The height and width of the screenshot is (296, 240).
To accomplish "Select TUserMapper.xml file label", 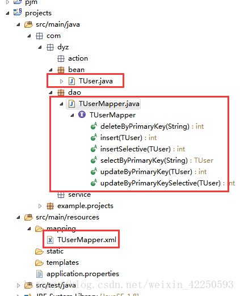I will coord(87,240).
